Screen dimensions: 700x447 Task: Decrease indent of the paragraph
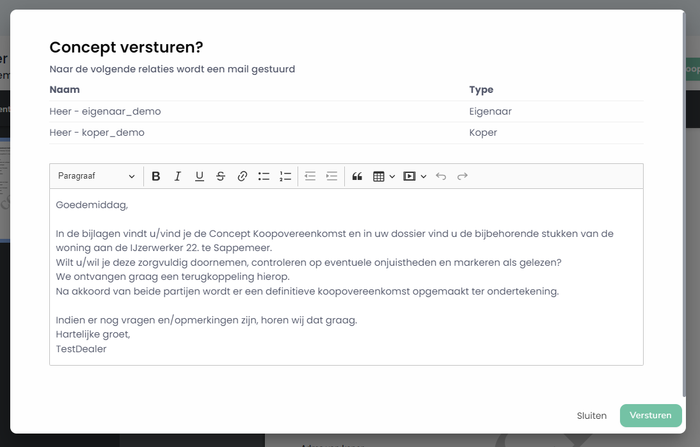pos(310,176)
